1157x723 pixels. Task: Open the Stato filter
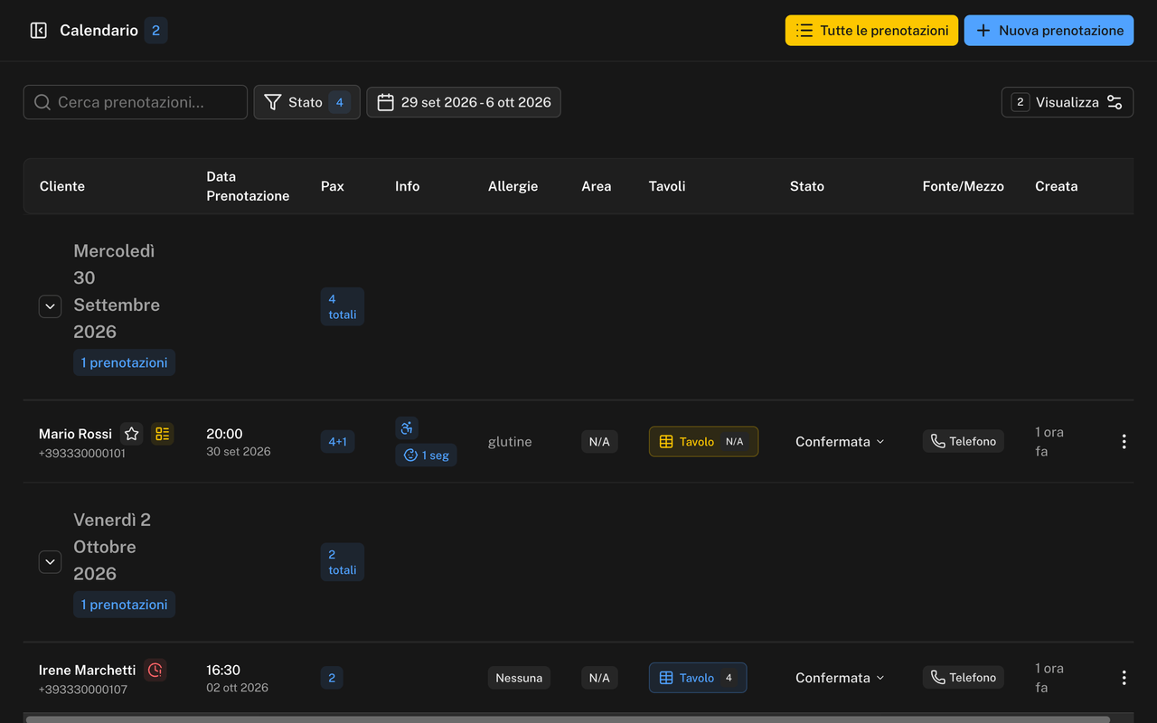(306, 102)
